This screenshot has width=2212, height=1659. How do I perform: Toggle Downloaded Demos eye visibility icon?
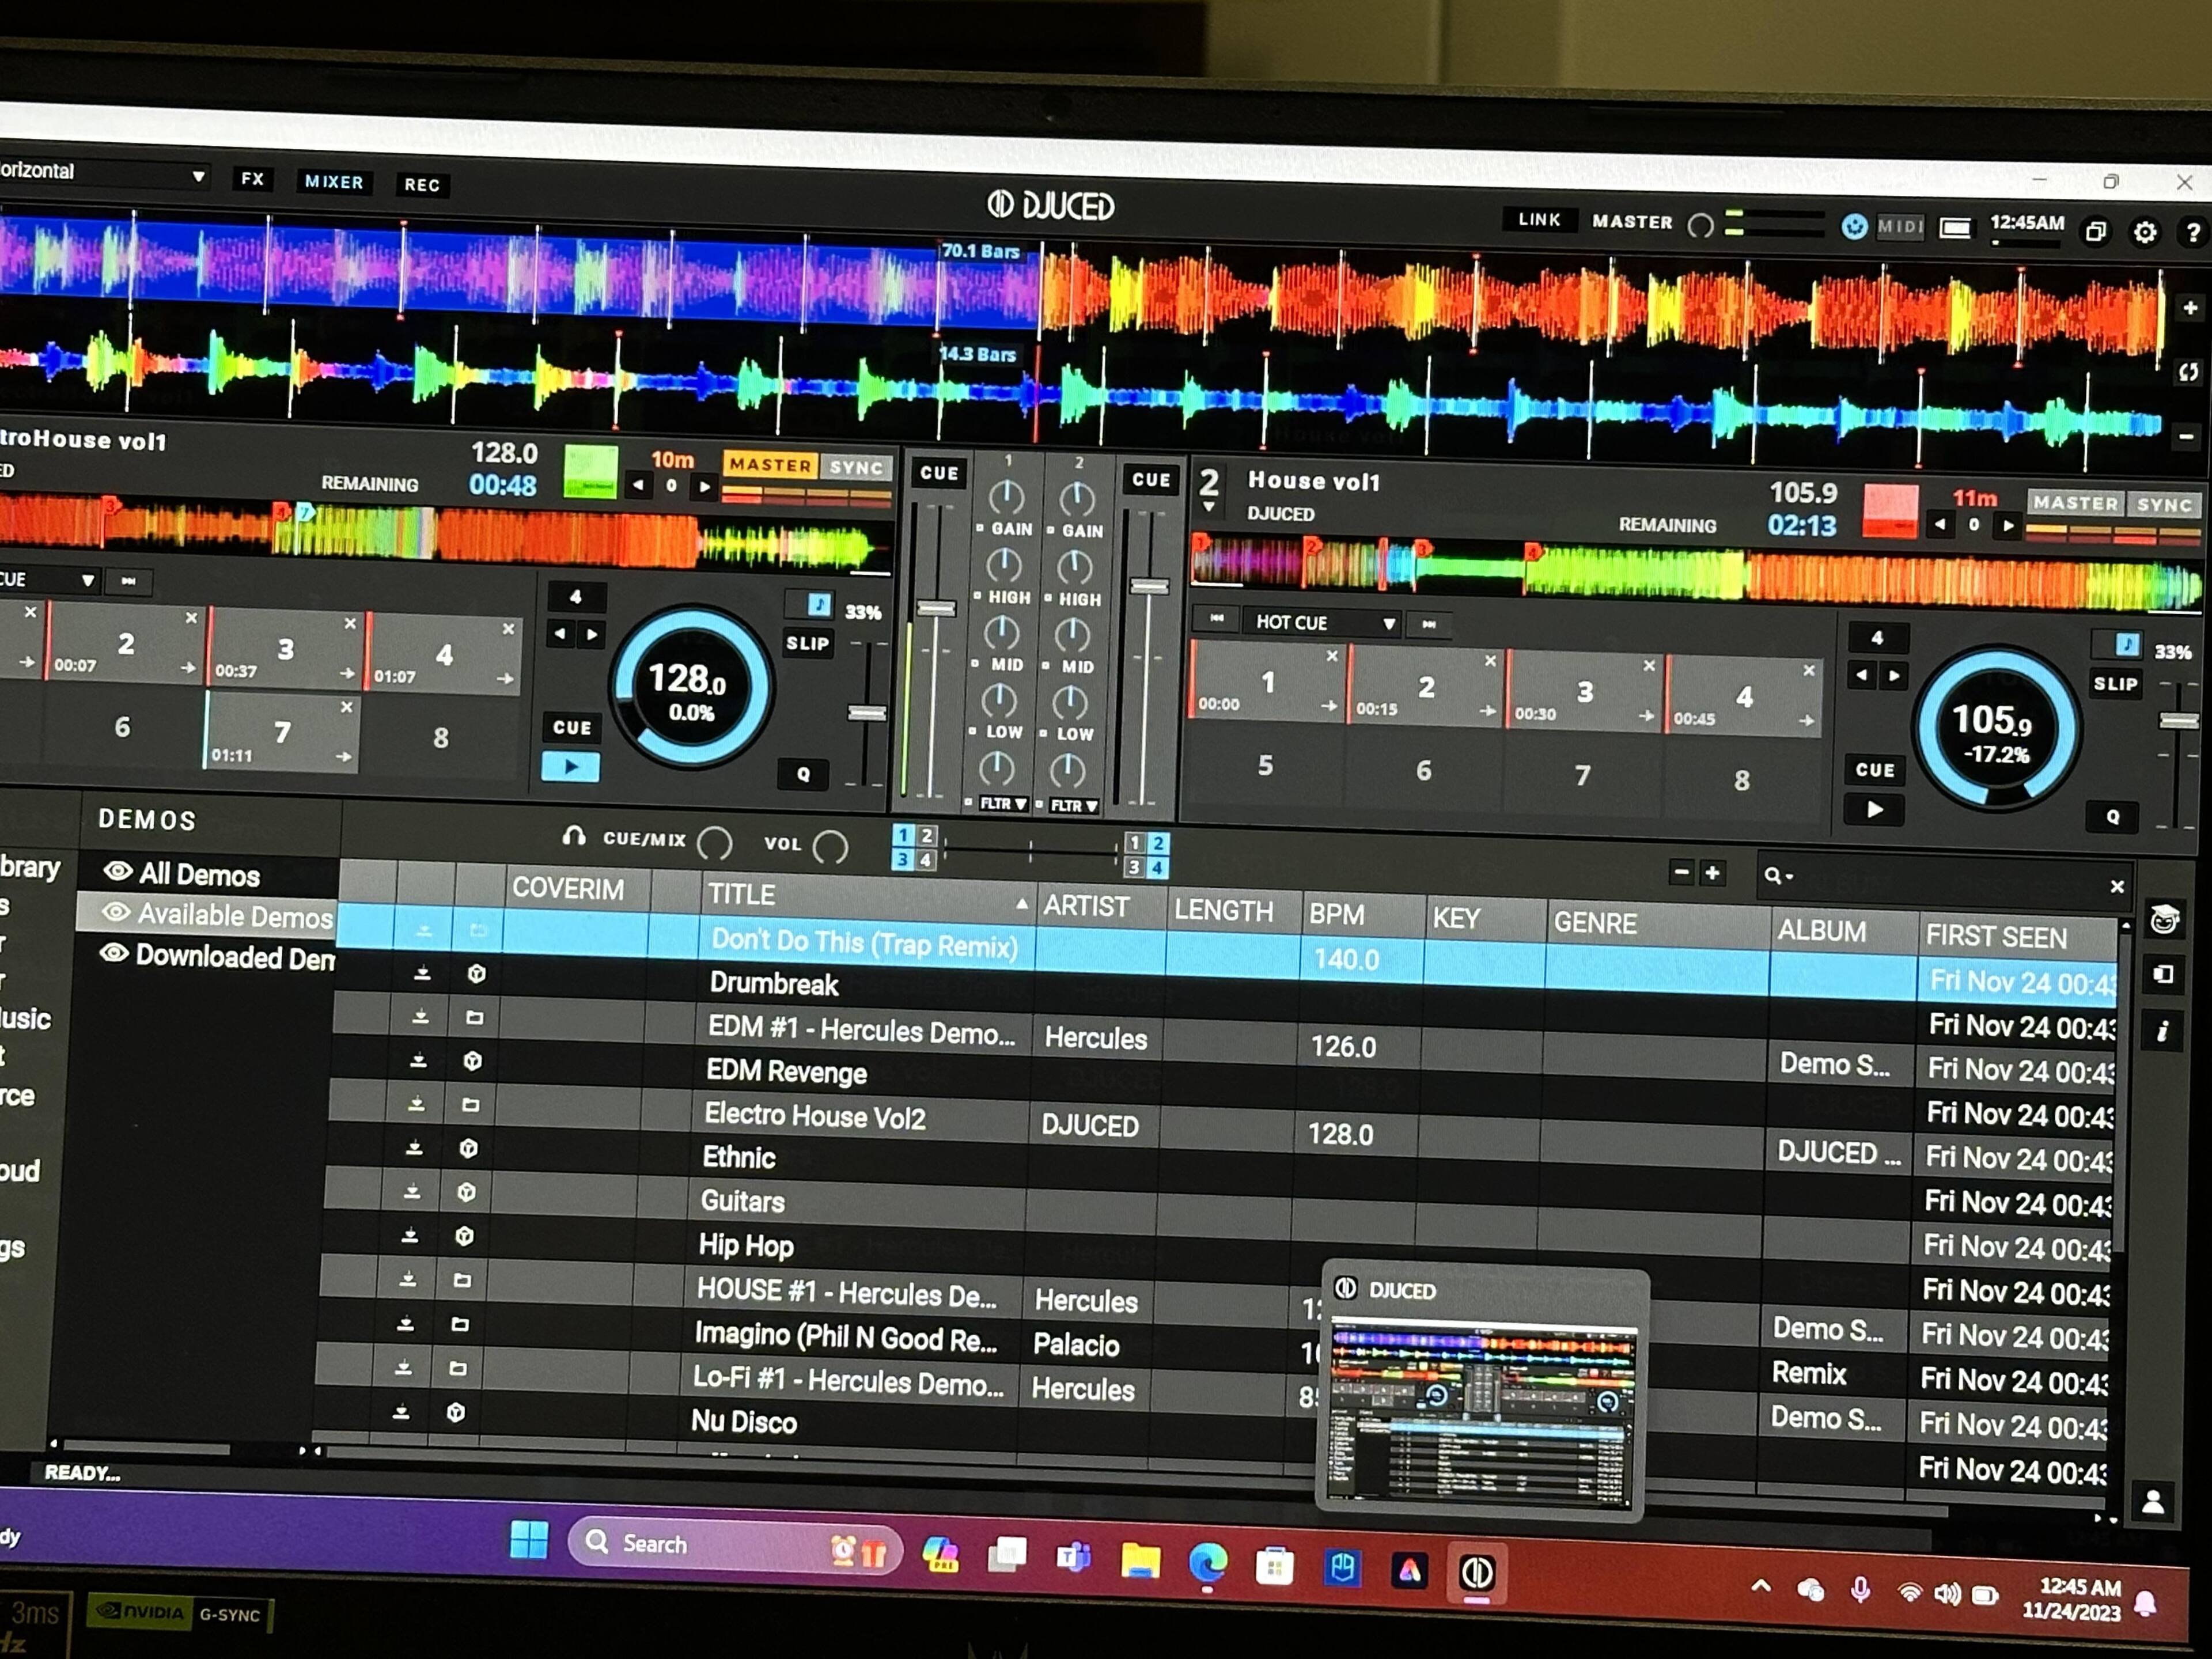pyautogui.click(x=114, y=953)
